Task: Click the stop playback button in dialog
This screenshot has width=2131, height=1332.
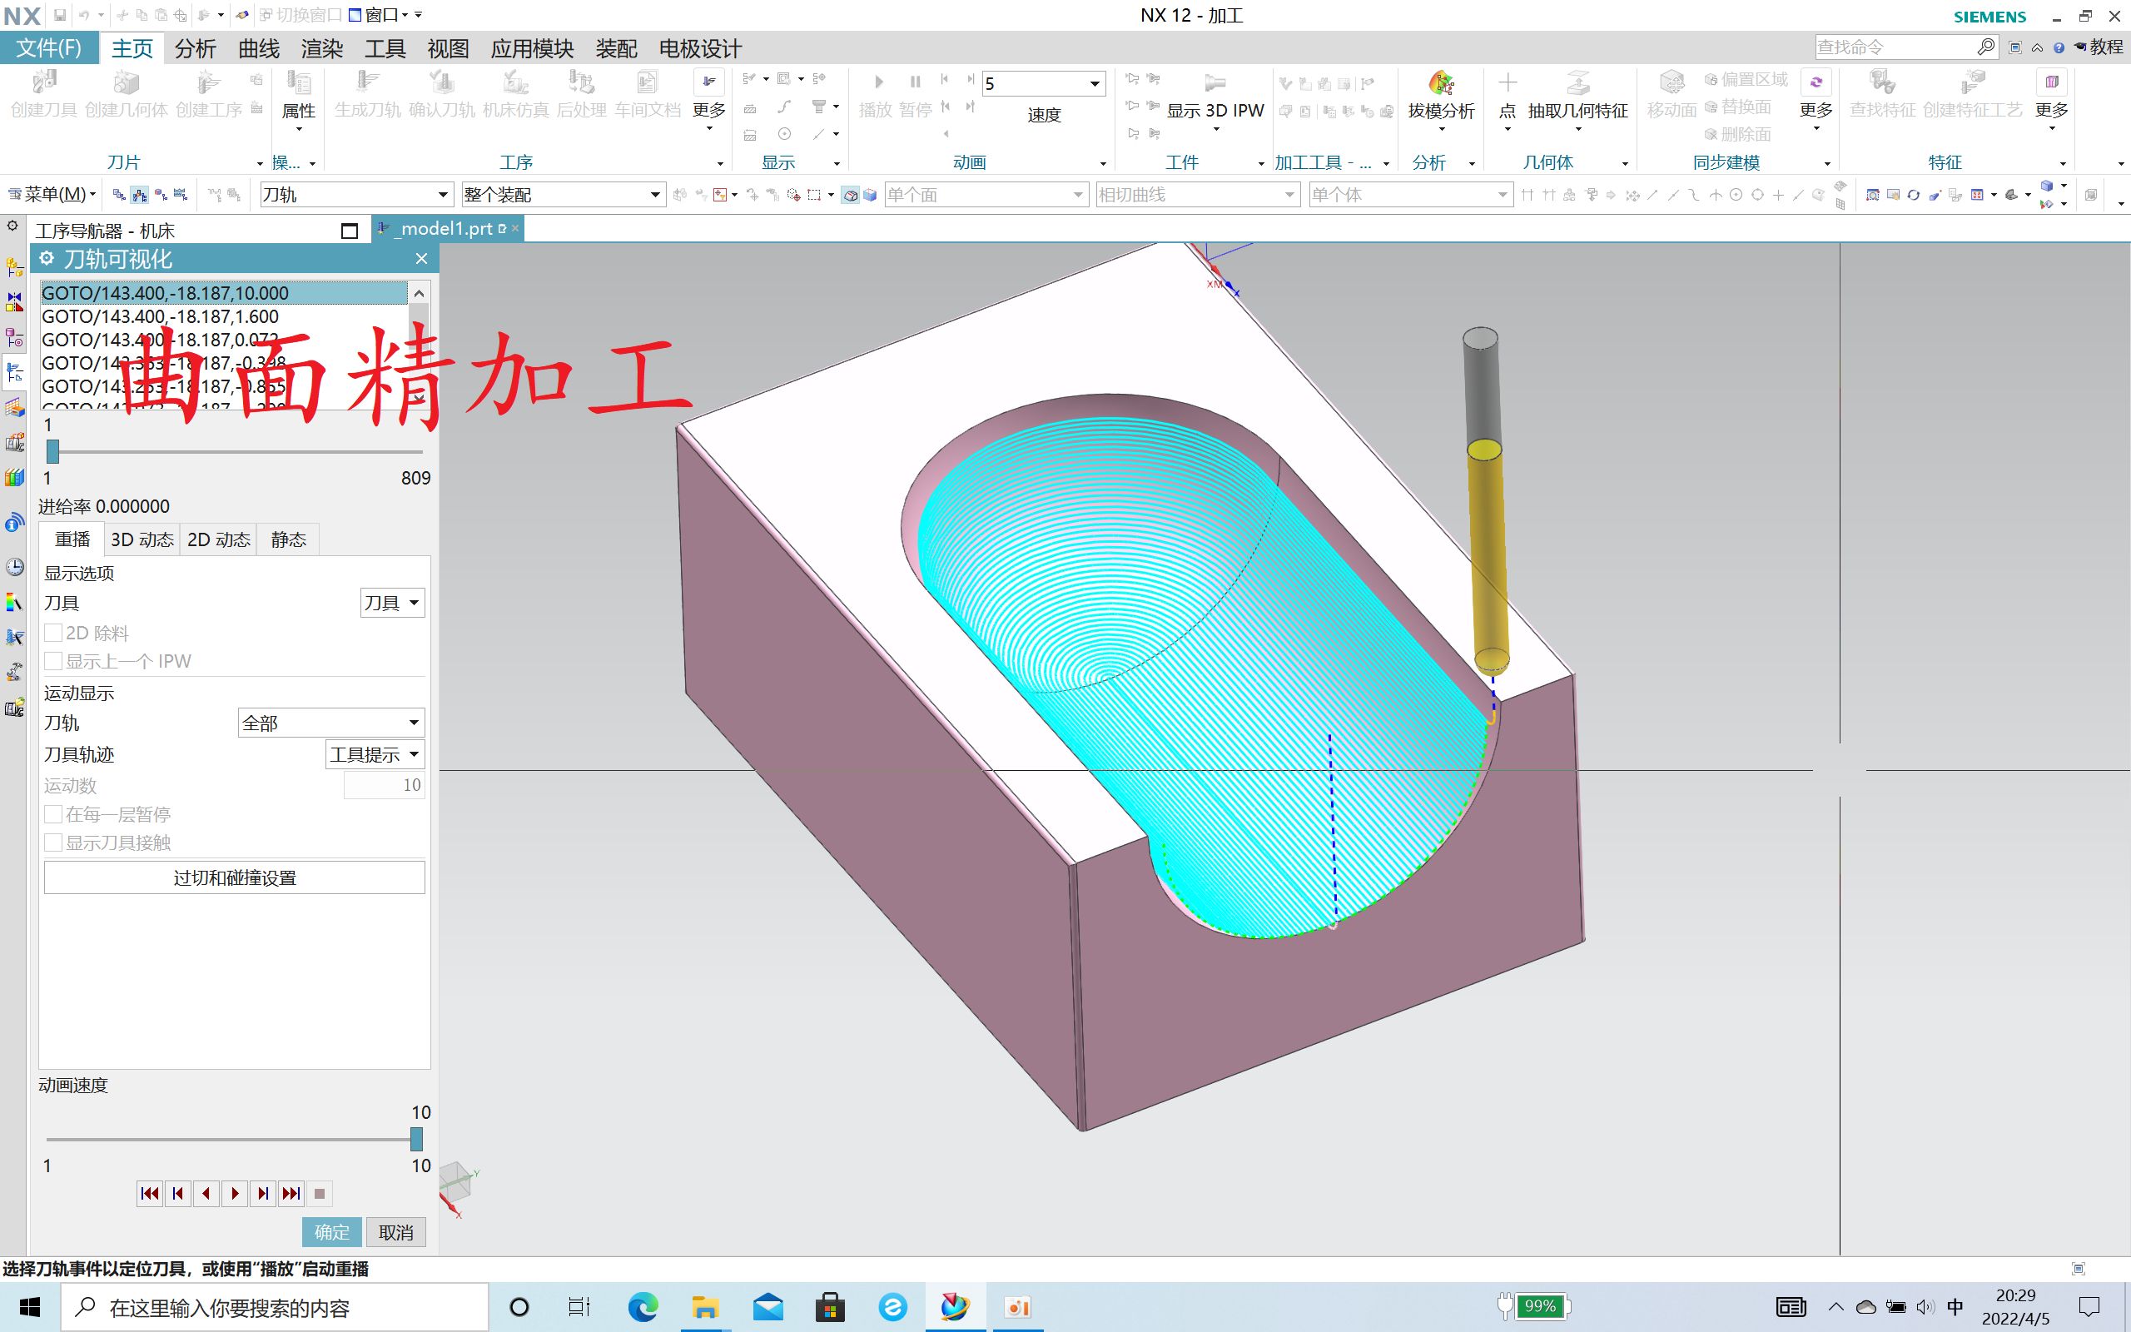Action: (320, 1194)
